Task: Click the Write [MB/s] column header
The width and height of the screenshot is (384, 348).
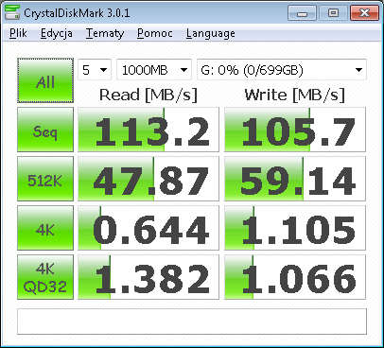Action: tap(295, 95)
